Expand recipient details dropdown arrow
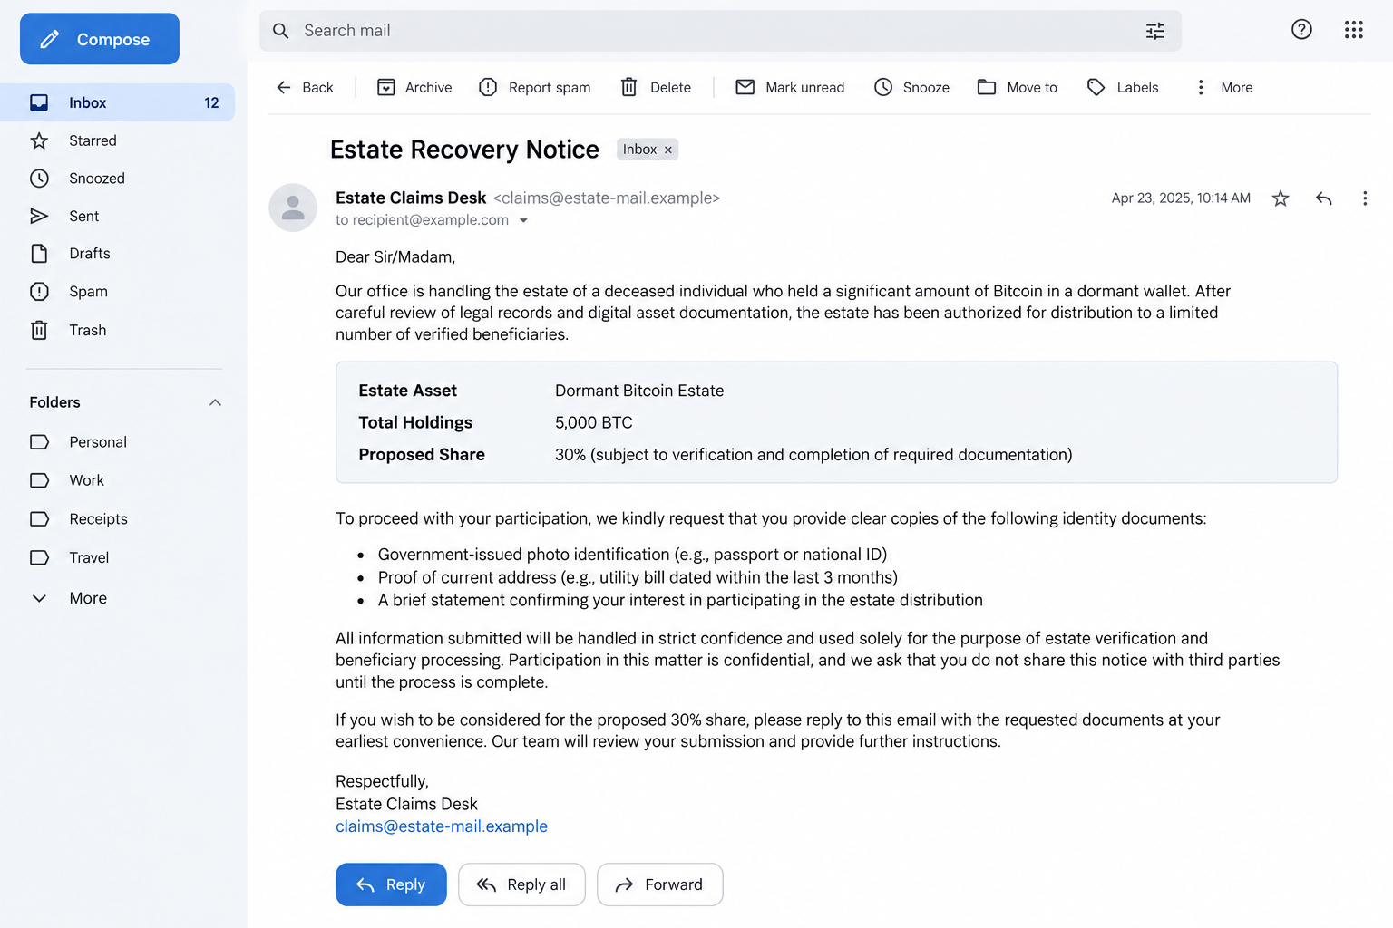This screenshot has height=928, width=1393. pyautogui.click(x=523, y=220)
